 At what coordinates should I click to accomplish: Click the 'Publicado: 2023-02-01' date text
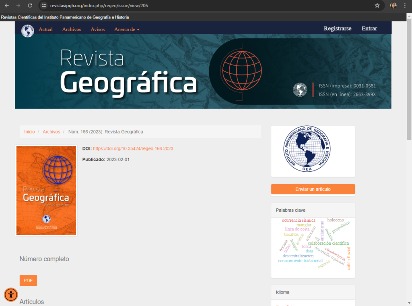(x=106, y=160)
